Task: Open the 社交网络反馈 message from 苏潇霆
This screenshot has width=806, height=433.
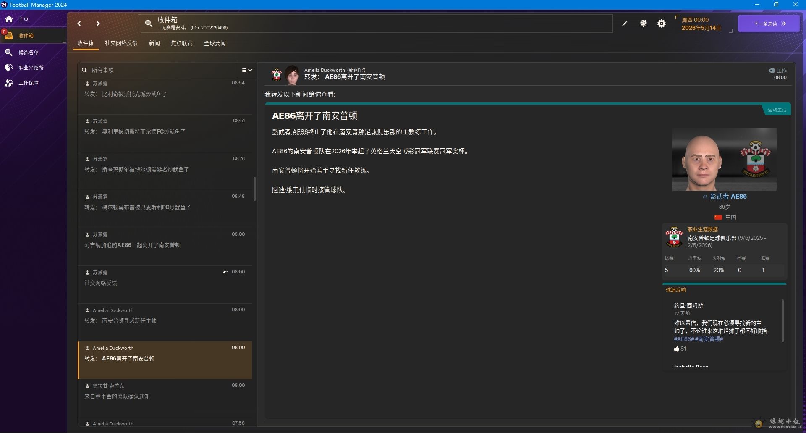Action: tap(165, 285)
